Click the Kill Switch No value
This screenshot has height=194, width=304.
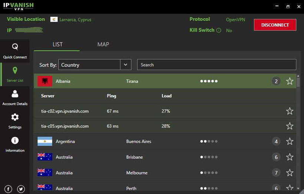point(229,31)
